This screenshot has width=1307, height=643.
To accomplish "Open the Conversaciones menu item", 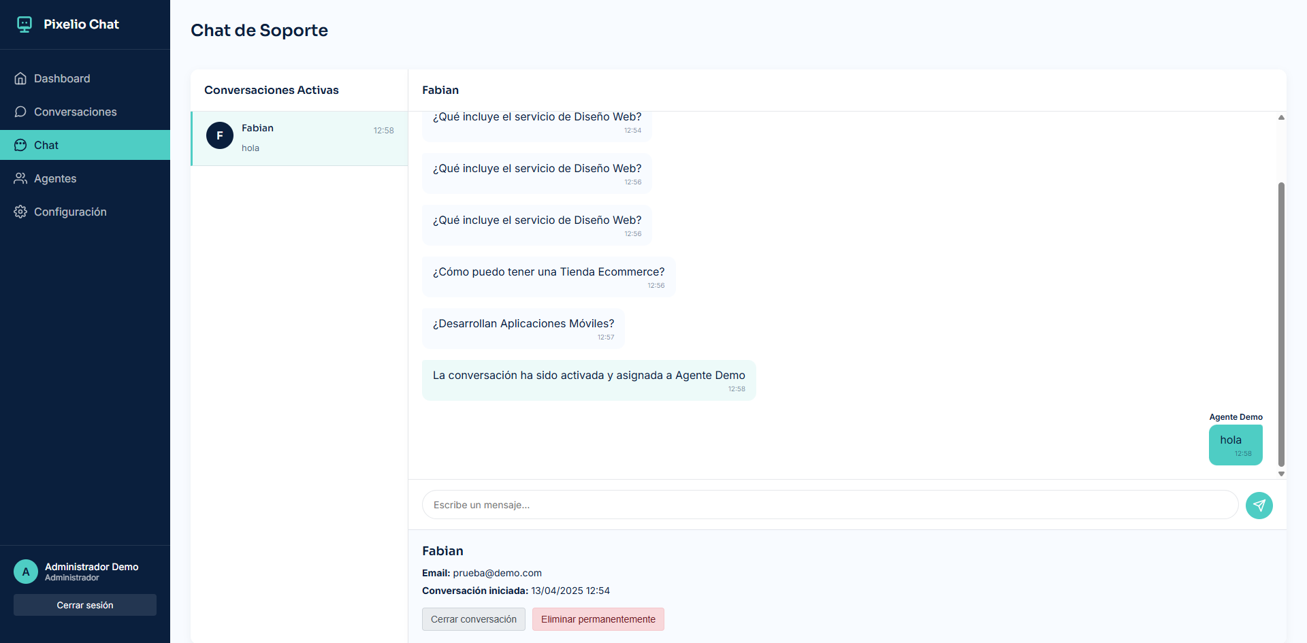I will [x=85, y=112].
